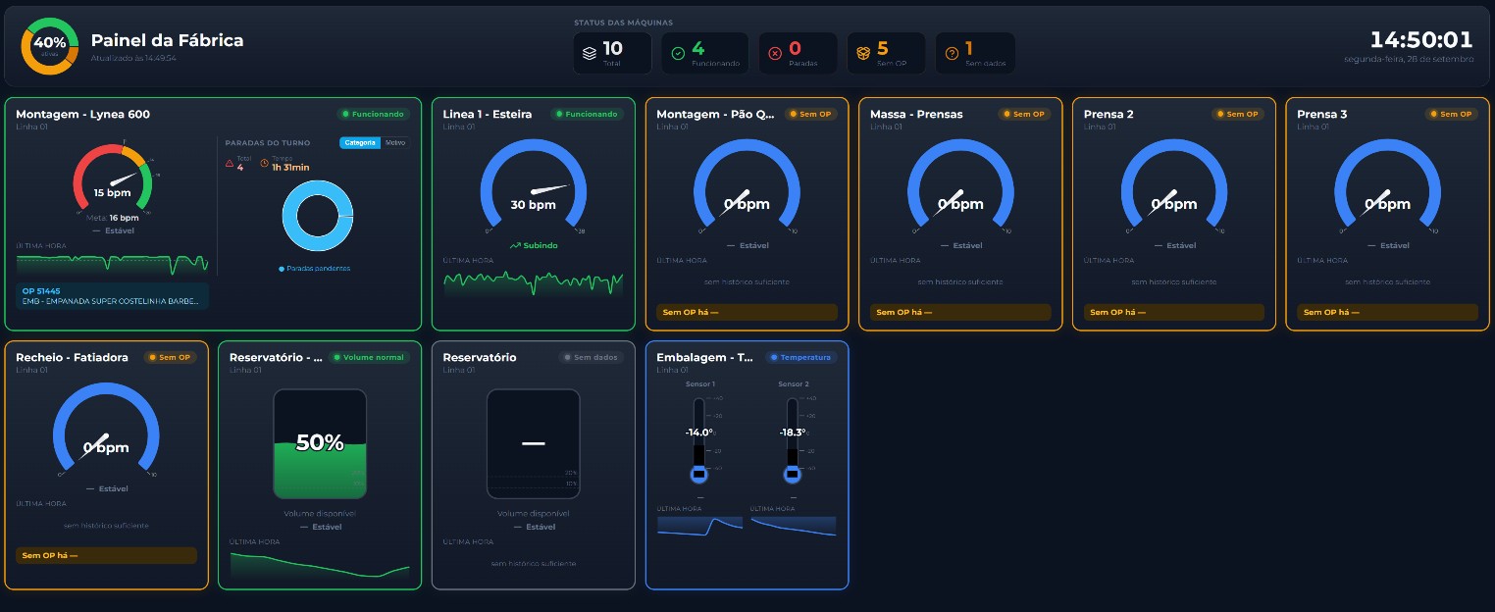Click the Temperatura badge on Embalagem card
Viewport: 1495px width, 612px height.
(x=800, y=357)
